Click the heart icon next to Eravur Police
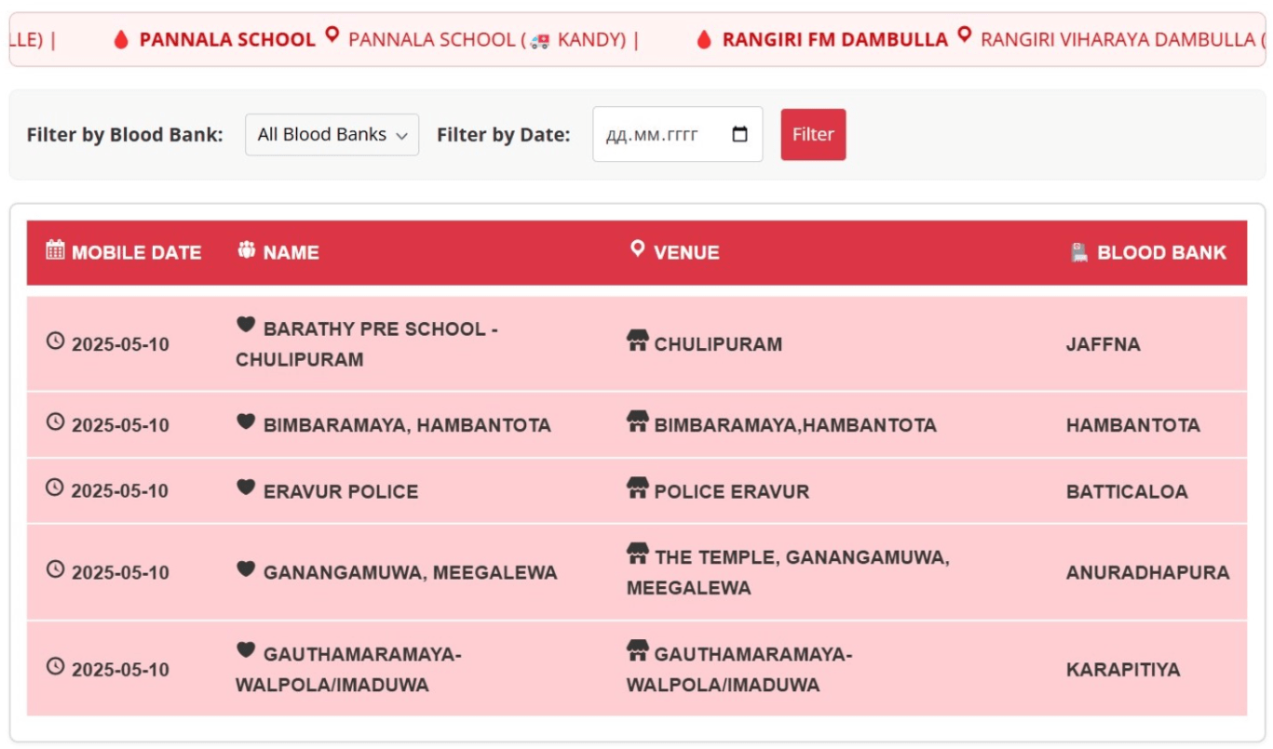This screenshot has height=749, width=1273. [x=246, y=488]
